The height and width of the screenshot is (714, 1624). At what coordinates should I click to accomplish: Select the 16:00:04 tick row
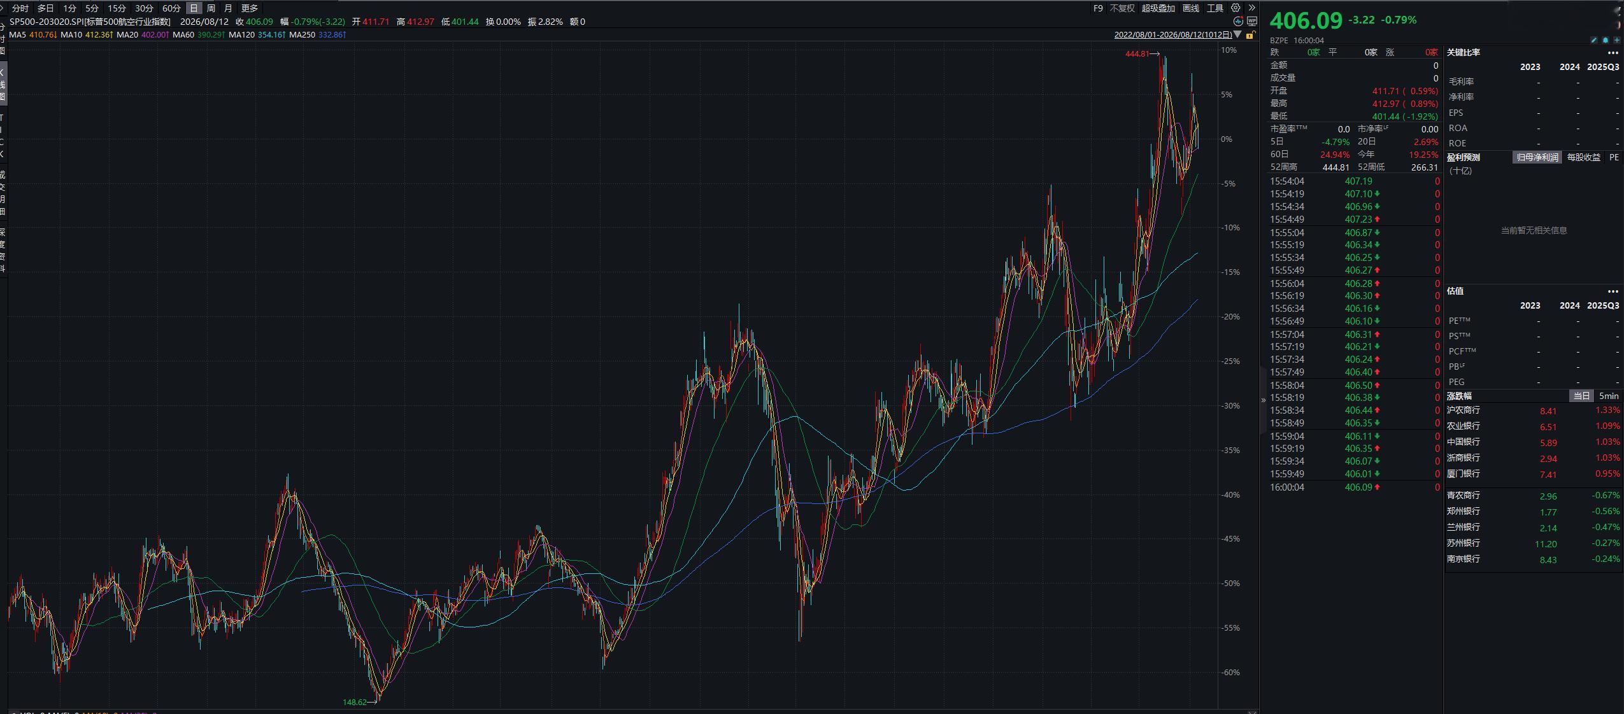click(1355, 487)
